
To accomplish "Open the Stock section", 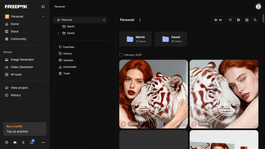I will [25, 31].
